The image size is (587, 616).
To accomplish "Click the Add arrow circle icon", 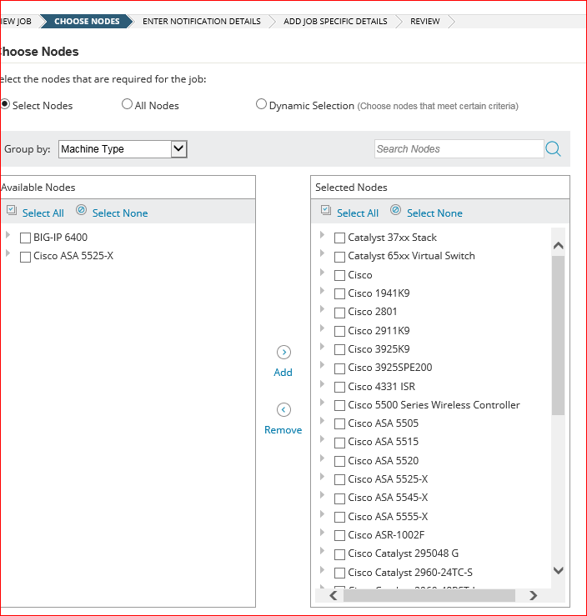I will (x=283, y=353).
